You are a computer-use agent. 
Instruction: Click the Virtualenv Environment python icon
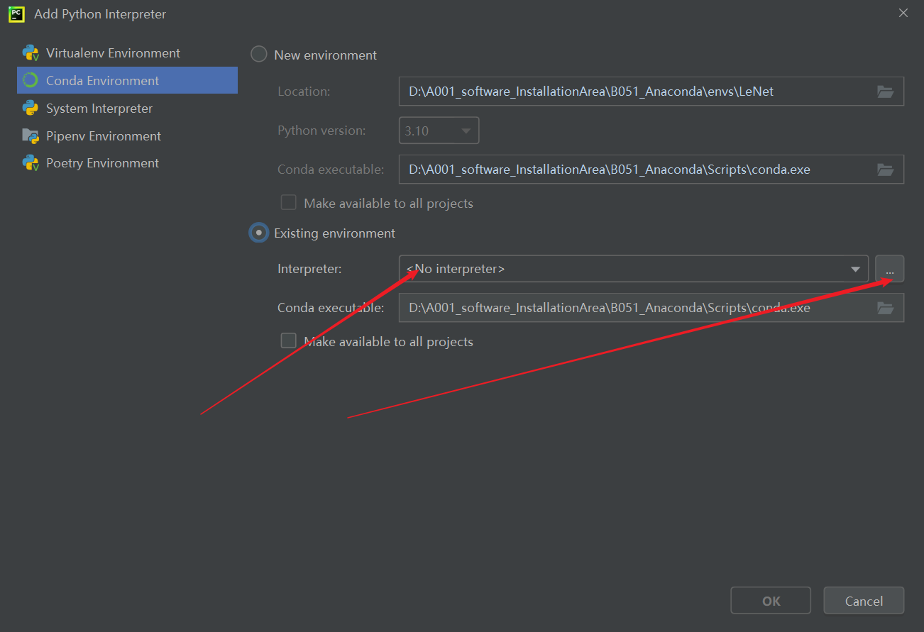pyautogui.click(x=31, y=53)
